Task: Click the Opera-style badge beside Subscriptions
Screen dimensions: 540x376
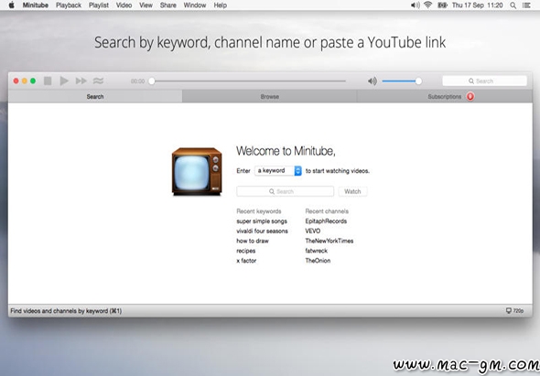Action: [x=470, y=96]
